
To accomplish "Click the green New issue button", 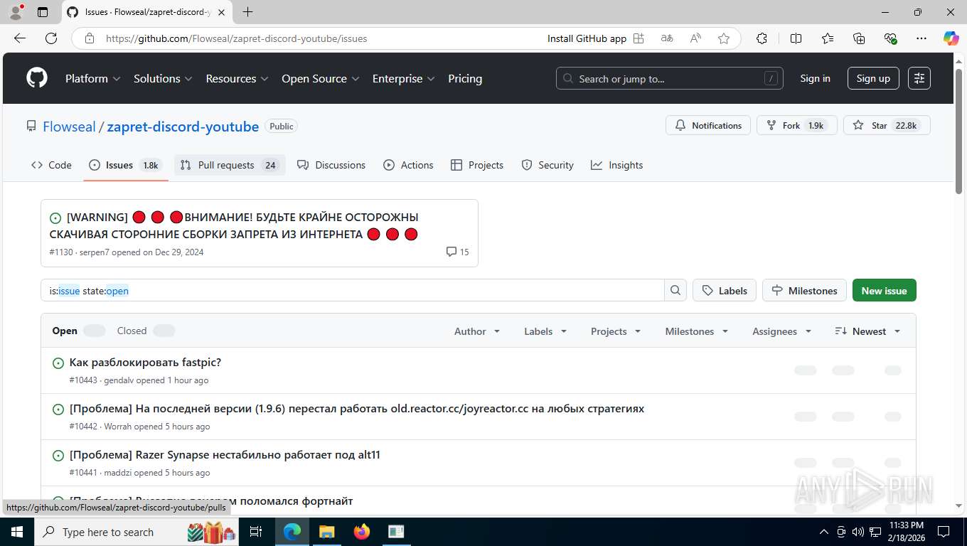I will (884, 290).
